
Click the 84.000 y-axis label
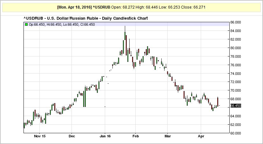point(236,31)
